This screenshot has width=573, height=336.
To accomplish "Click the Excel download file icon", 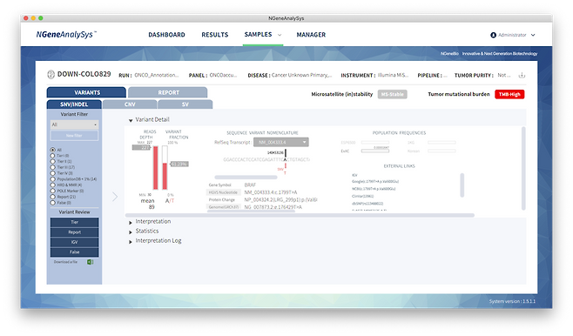I will 90,262.
